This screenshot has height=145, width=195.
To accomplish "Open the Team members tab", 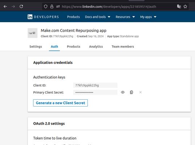I will coord(123,47).
